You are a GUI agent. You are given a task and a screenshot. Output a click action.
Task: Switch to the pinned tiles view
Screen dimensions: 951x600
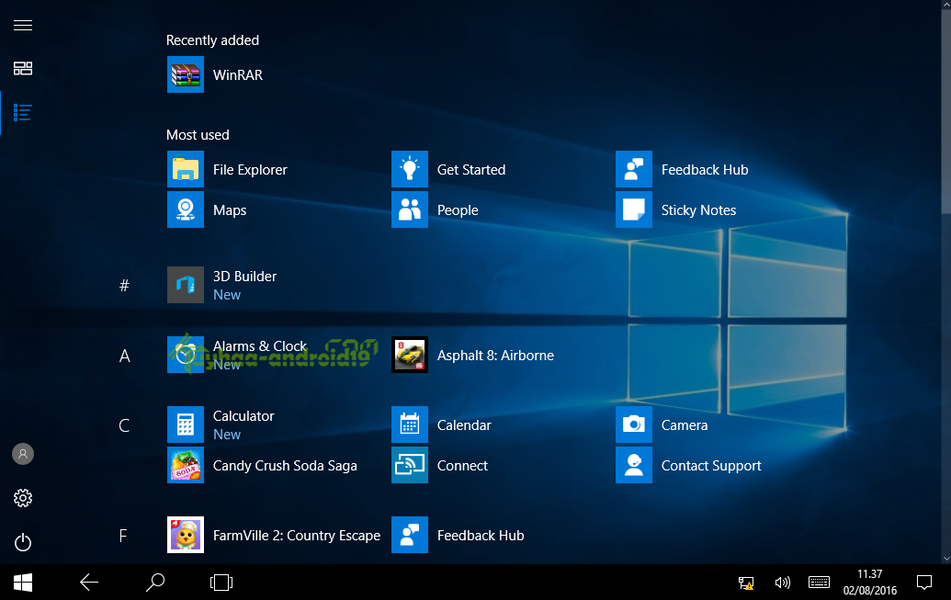tap(22, 69)
